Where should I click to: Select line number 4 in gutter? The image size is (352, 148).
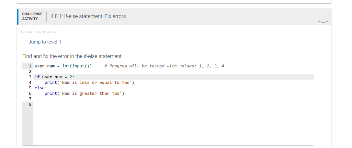(30, 83)
